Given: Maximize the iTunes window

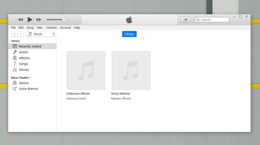Looking at the screenshot, I should 240,17.
